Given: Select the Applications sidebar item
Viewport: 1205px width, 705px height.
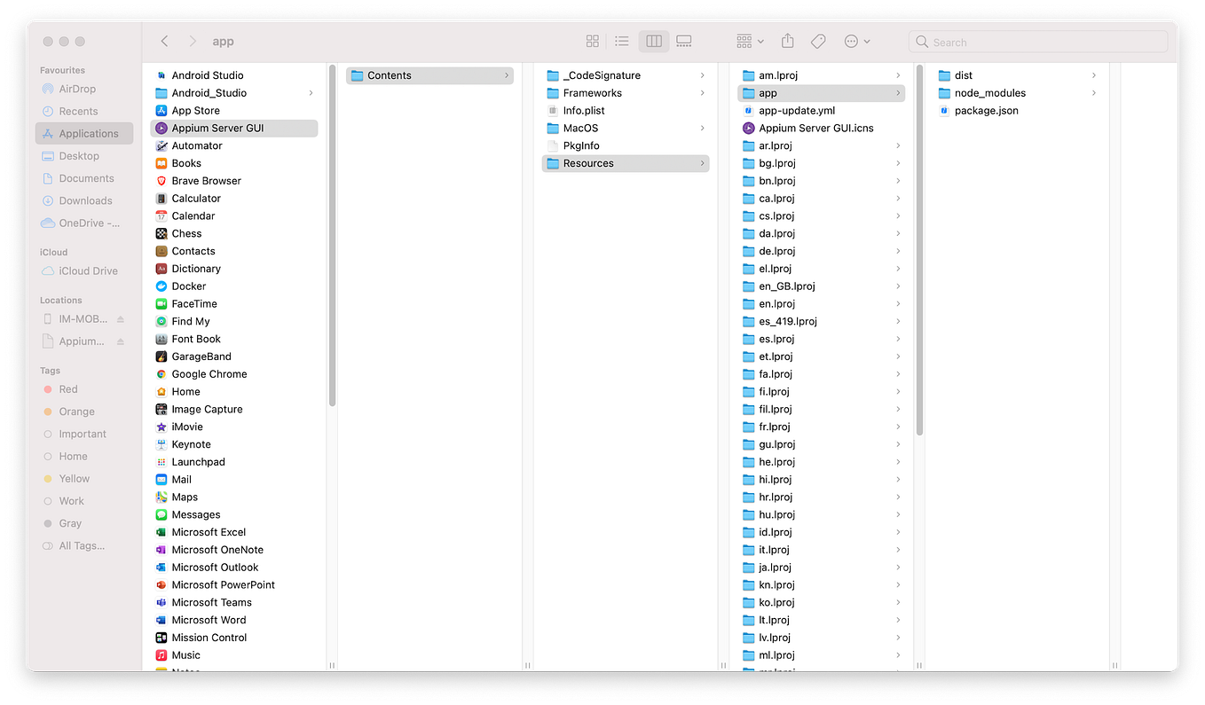Looking at the screenshot, I should [x=84, y=133].
